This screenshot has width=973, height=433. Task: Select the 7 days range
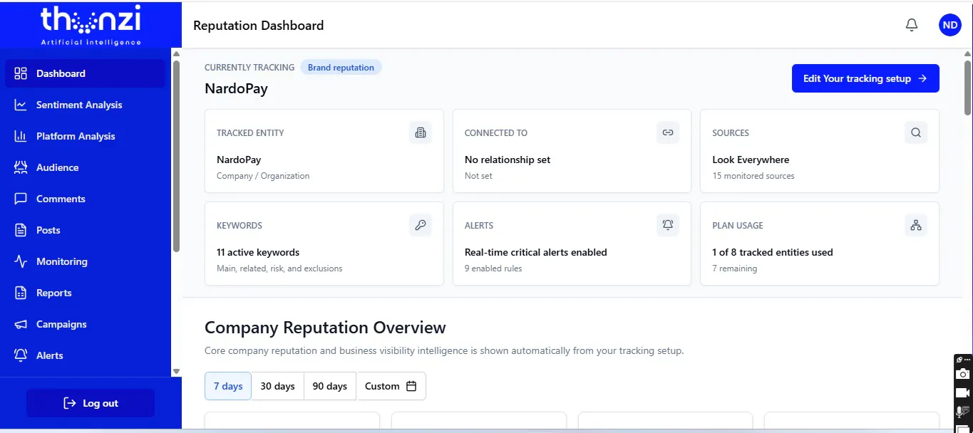[x=228, y=386]
